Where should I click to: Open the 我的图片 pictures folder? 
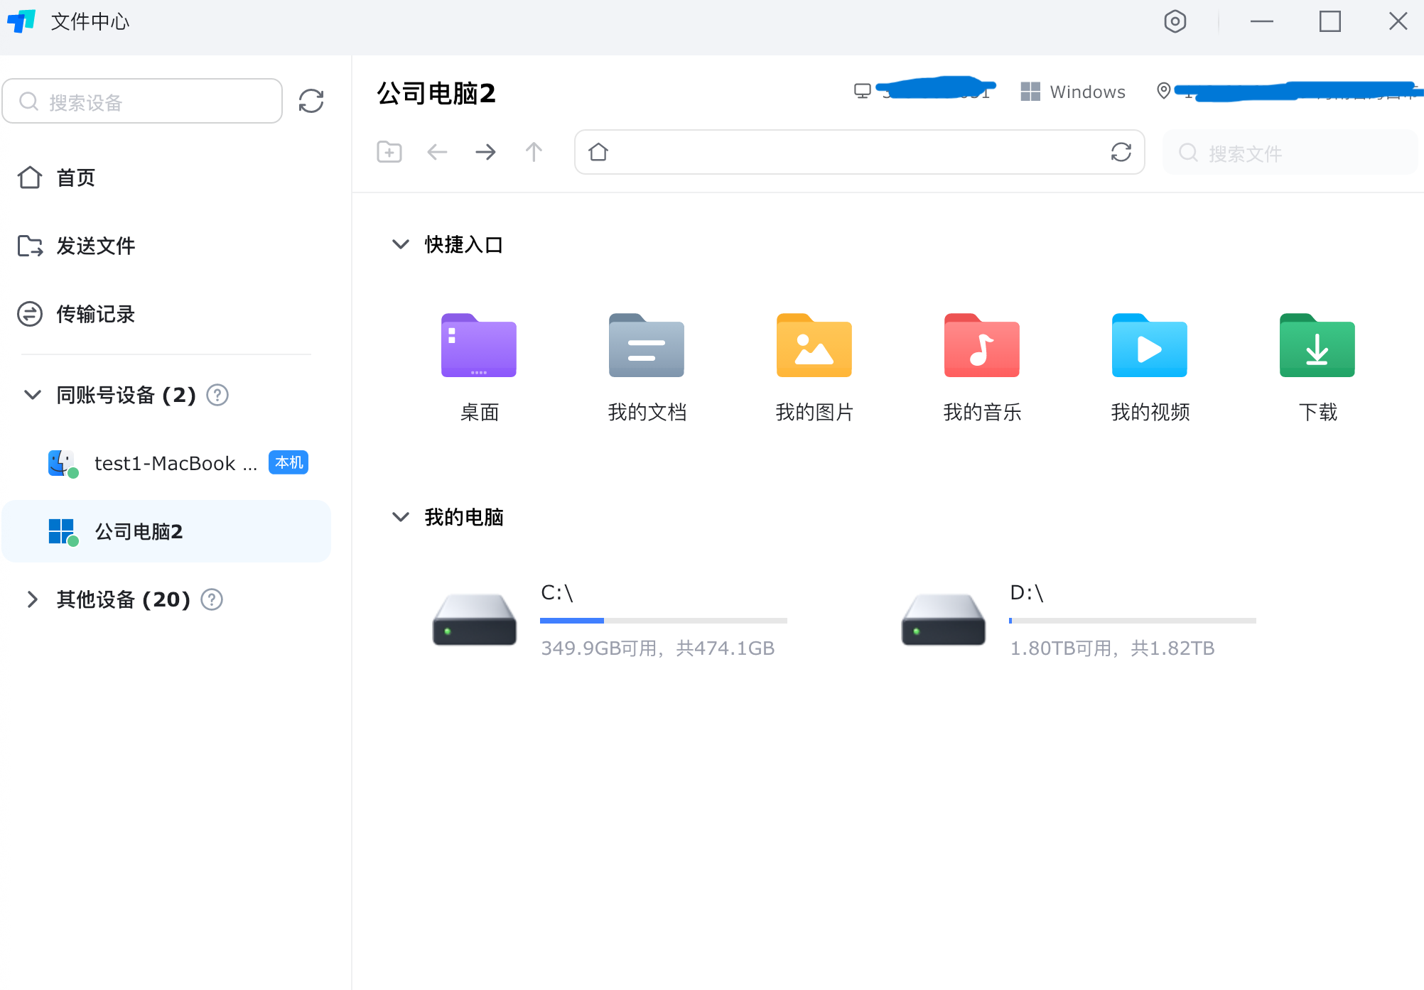tap(814, 347)
